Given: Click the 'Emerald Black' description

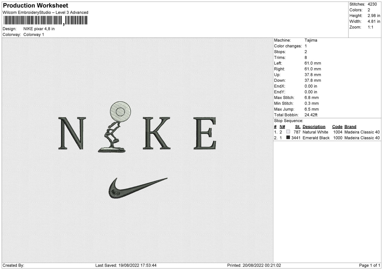Looking at the screenshot, I should [316, 138].
